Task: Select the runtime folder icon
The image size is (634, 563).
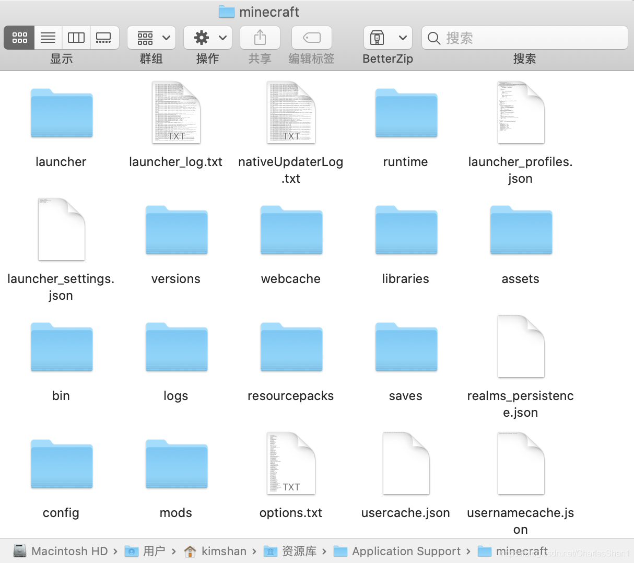Action: (x=406, y=113)
